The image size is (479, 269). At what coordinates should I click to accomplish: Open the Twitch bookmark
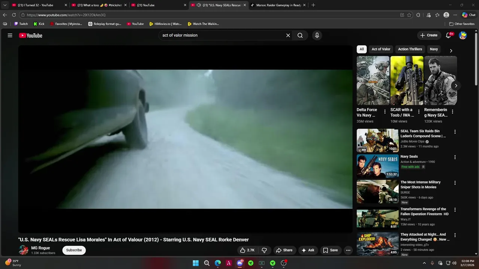pyautogui.click(x=21, y=24)
